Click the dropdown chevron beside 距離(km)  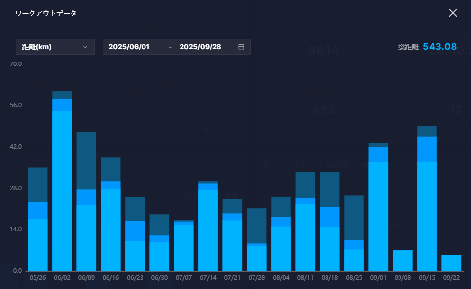click(85, 47)
